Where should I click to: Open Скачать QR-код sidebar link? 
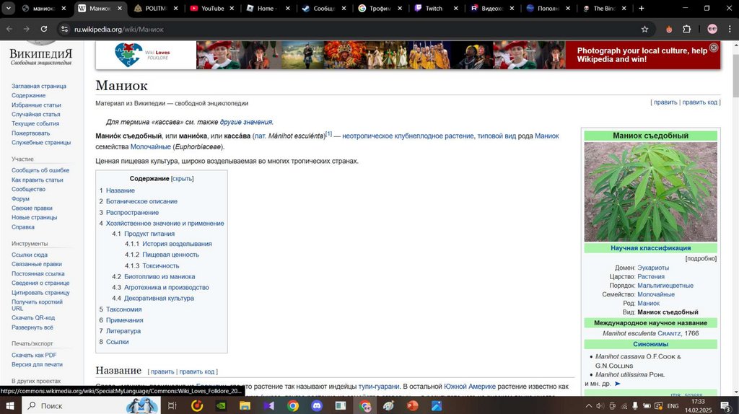point(33,317)
